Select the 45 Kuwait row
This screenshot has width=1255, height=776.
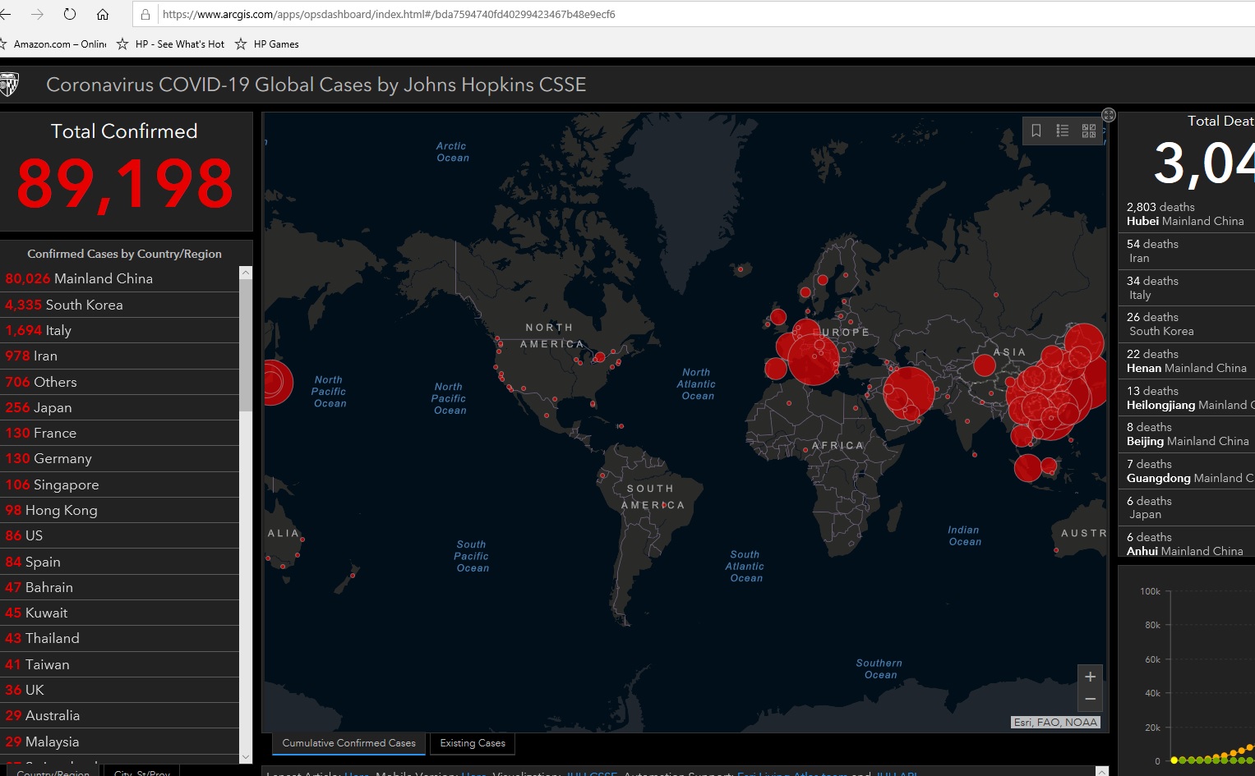pos(120,613)
